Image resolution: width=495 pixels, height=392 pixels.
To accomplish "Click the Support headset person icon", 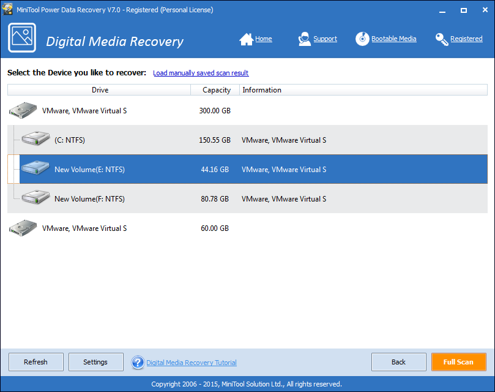I will pos(304,39).
